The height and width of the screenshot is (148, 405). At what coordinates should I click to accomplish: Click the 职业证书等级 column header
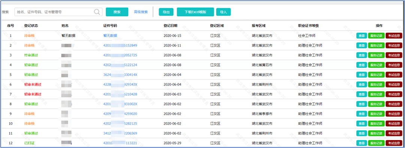tap(308, 26)
